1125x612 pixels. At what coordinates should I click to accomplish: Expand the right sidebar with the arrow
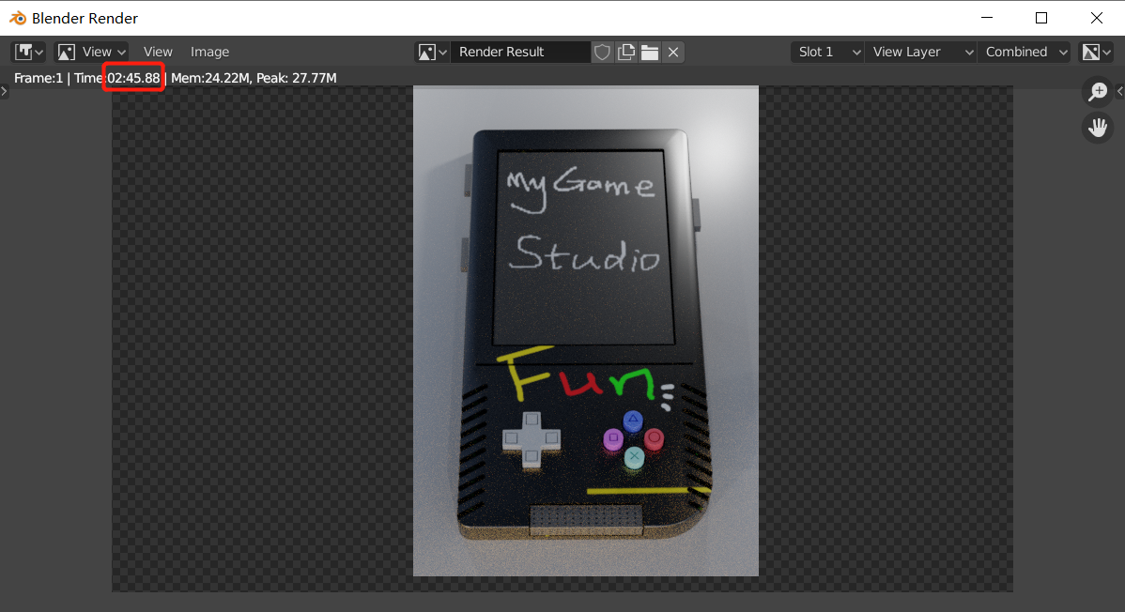[x=1120, y=91]
